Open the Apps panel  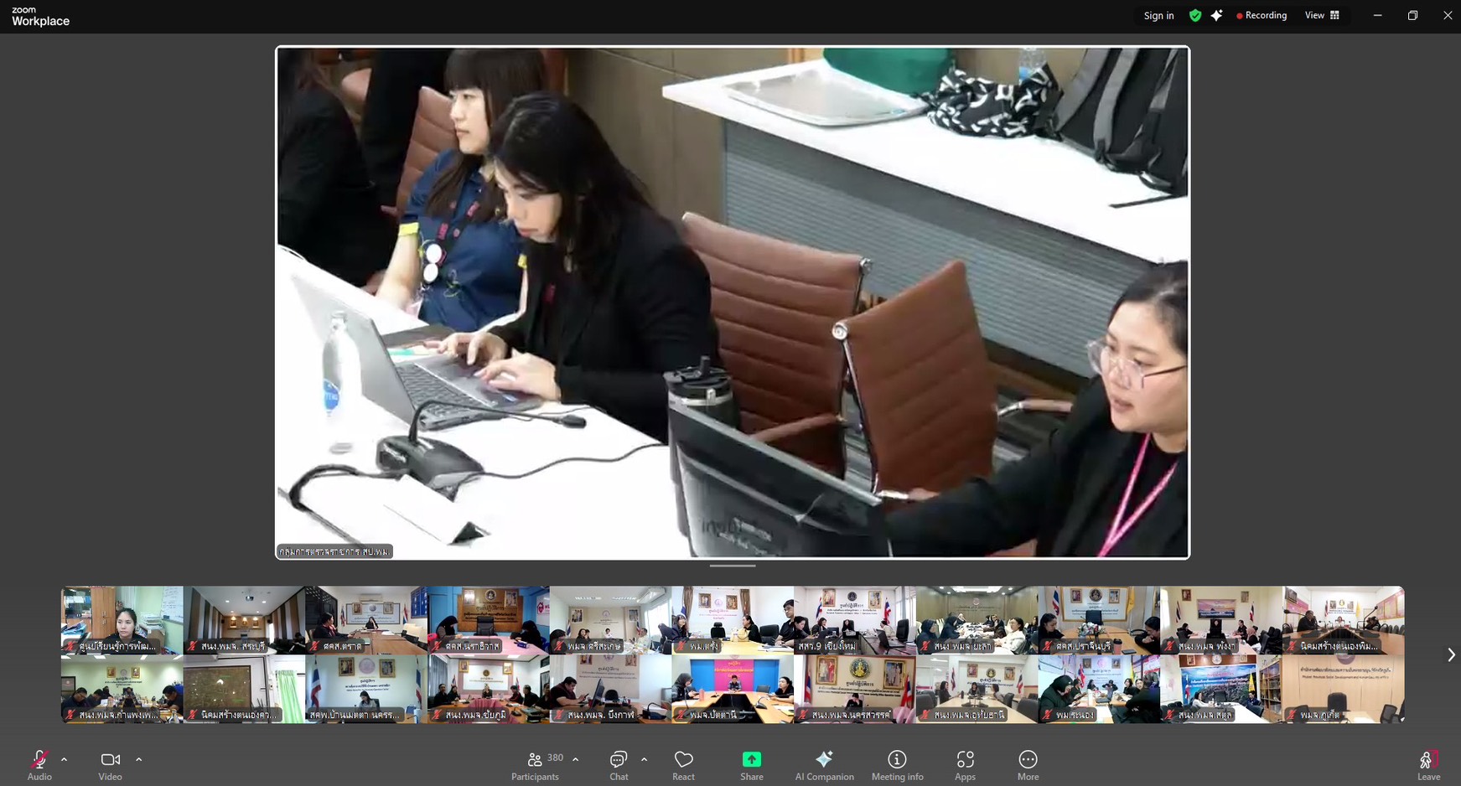point(965,764)
